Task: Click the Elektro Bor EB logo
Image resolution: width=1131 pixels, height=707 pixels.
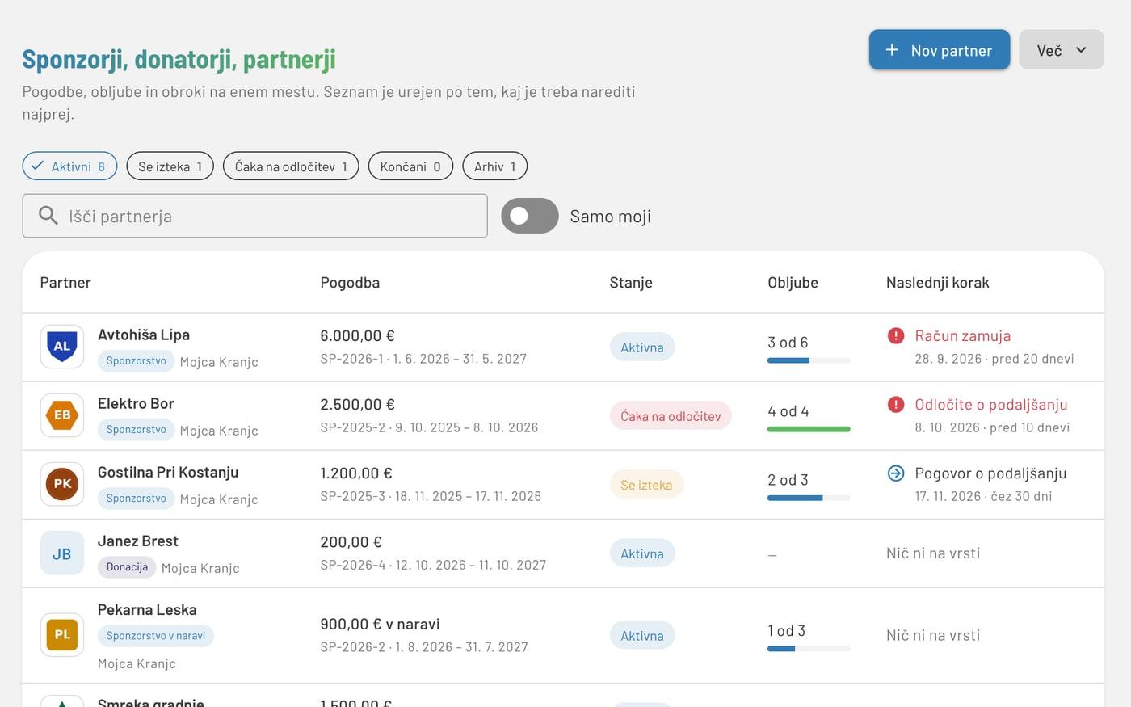Action: [62, 415]
